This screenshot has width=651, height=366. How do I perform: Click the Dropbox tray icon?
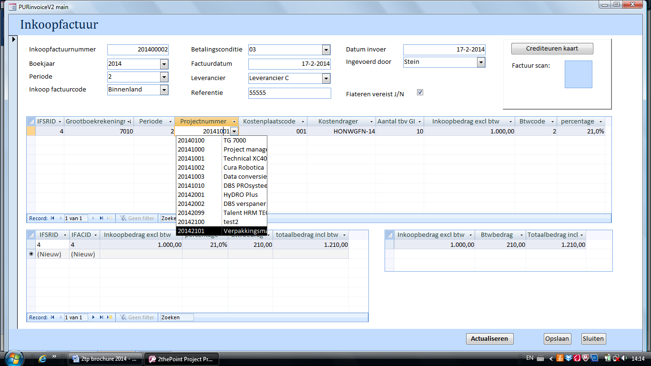568,358
